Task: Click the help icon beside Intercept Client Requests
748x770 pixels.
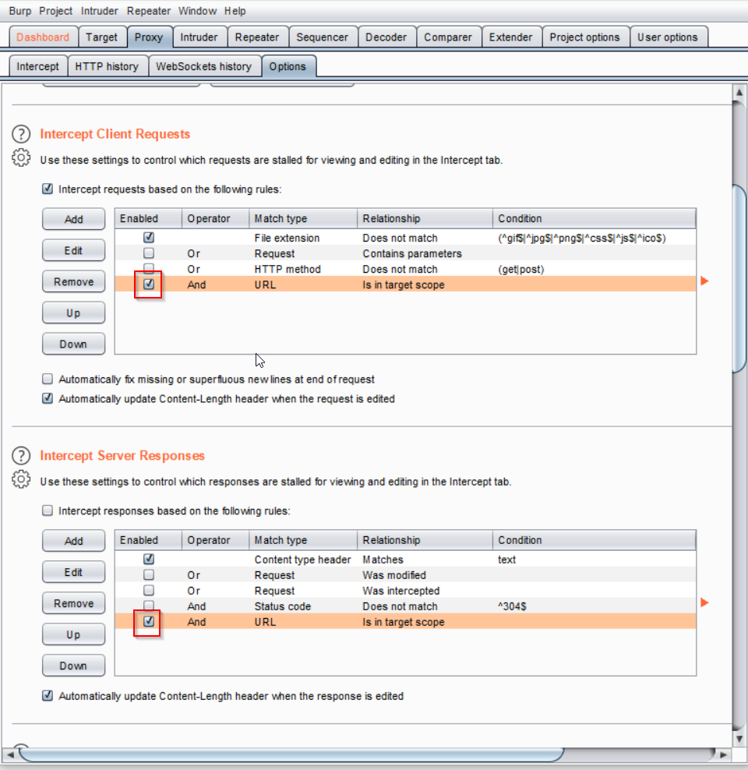Action: pyautogui.click(x=21, y=134)
